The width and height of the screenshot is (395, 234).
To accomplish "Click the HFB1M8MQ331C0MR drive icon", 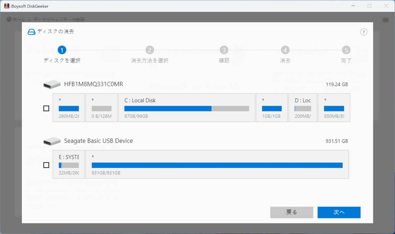I will pos(52,84).
